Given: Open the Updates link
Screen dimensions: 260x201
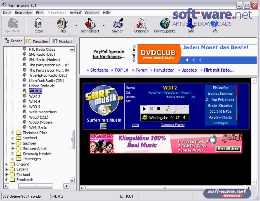Looking at the screenshot, I should tap(187, 70).
